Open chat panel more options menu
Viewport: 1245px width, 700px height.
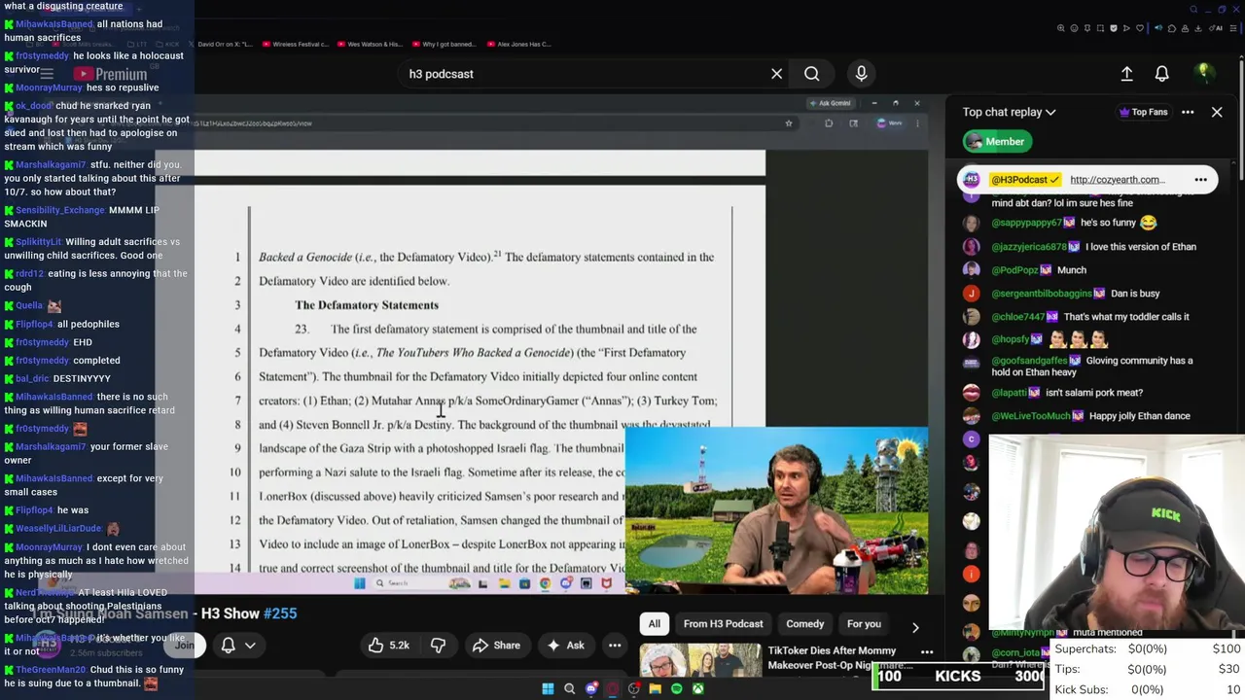[x=1188, y=112]
